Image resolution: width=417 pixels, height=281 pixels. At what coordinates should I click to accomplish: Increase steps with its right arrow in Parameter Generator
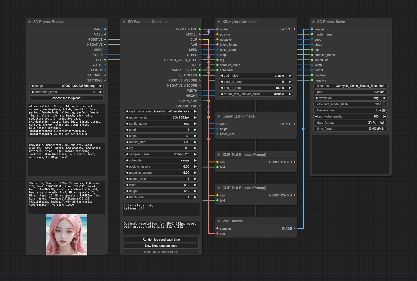195,136
